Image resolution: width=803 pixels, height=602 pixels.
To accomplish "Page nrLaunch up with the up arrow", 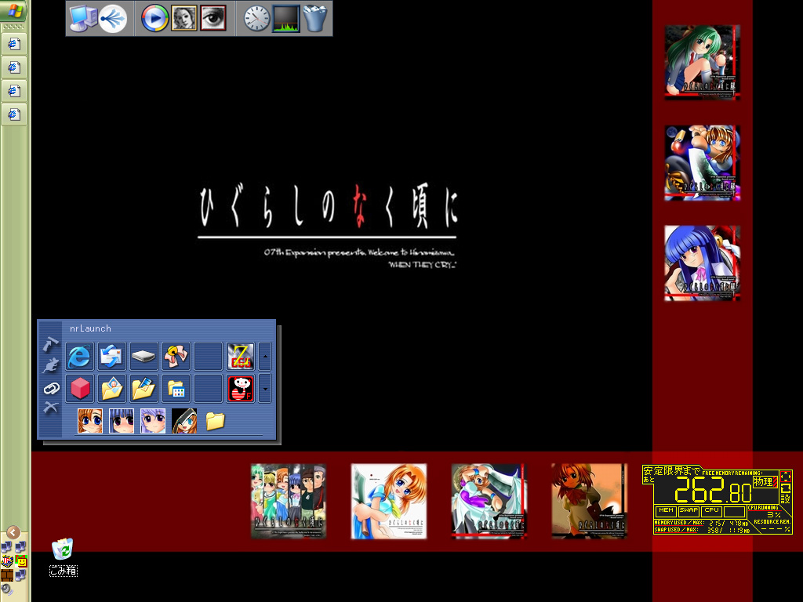I will click(265, 357).
